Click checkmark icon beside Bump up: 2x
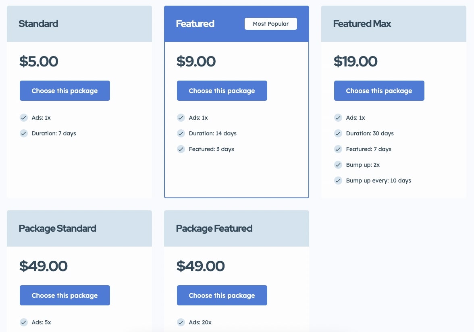Screen dimensions: 474x332 [338, 165]
